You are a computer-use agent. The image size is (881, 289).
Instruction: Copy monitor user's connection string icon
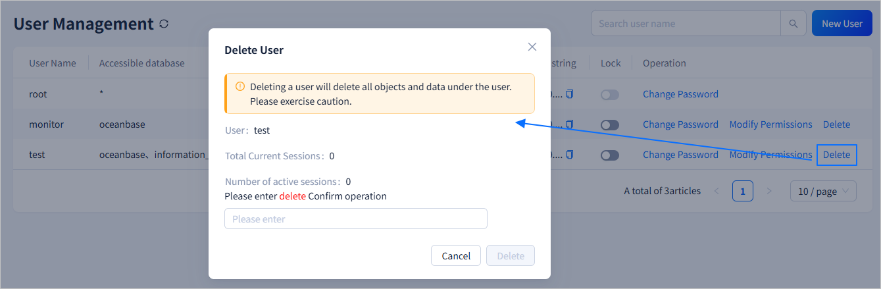point(570,124)
